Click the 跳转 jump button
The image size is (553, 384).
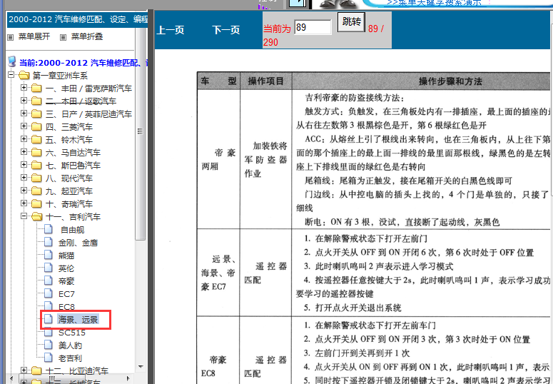click(351, 22)
